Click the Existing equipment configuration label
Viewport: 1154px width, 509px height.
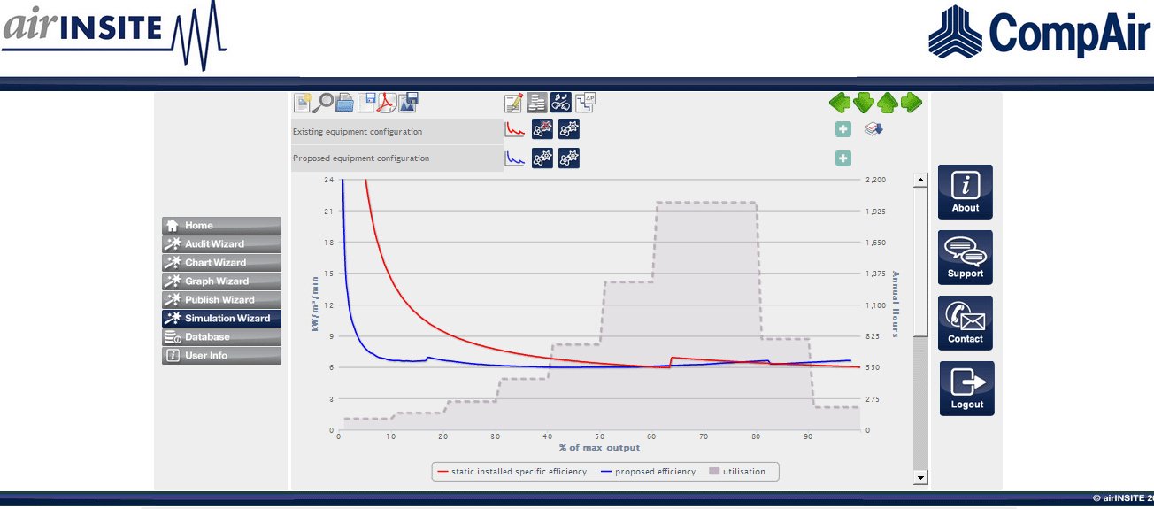click(x=358, y=132)
